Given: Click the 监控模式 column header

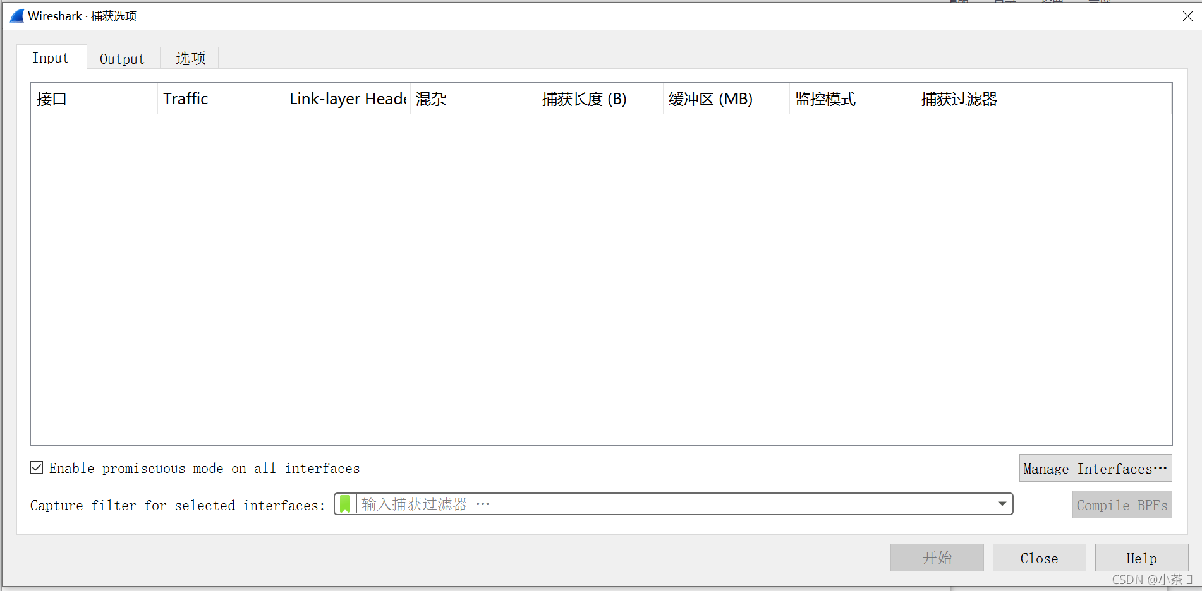Looking at the screenshot, I should pos(853,99).
